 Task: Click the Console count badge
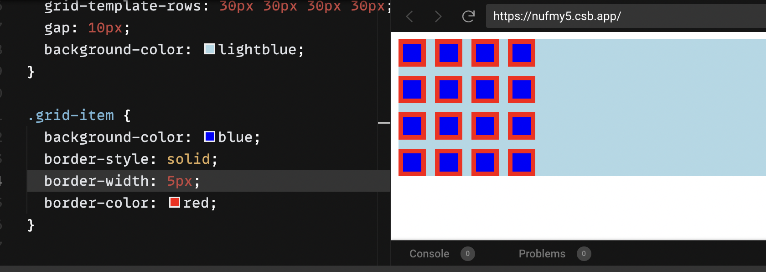pos(467,254)
